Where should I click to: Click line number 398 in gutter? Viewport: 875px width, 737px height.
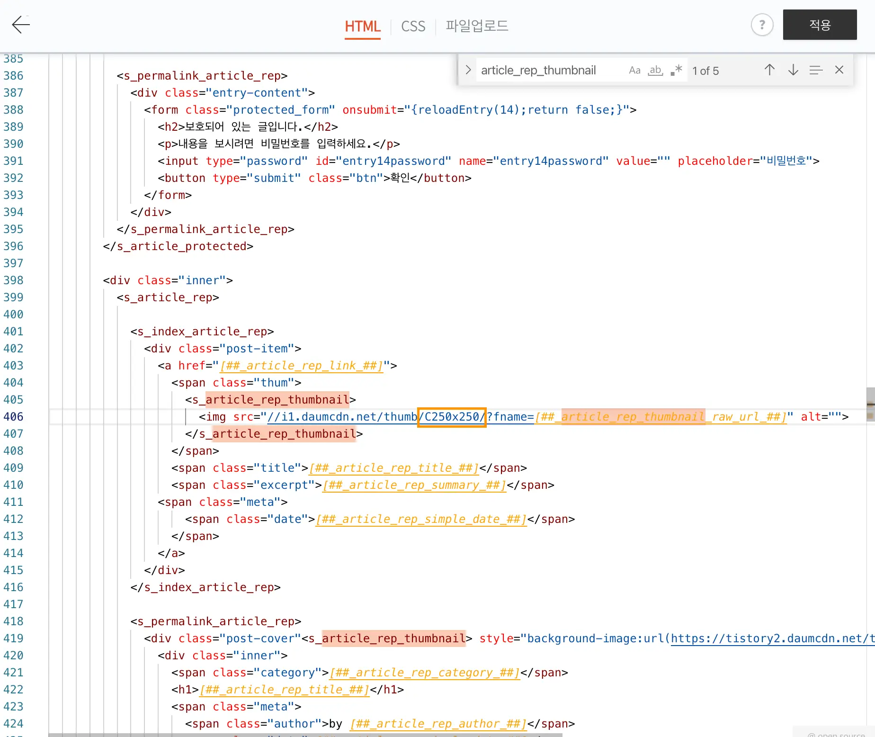pyautogui.click(x=13, y=280)
